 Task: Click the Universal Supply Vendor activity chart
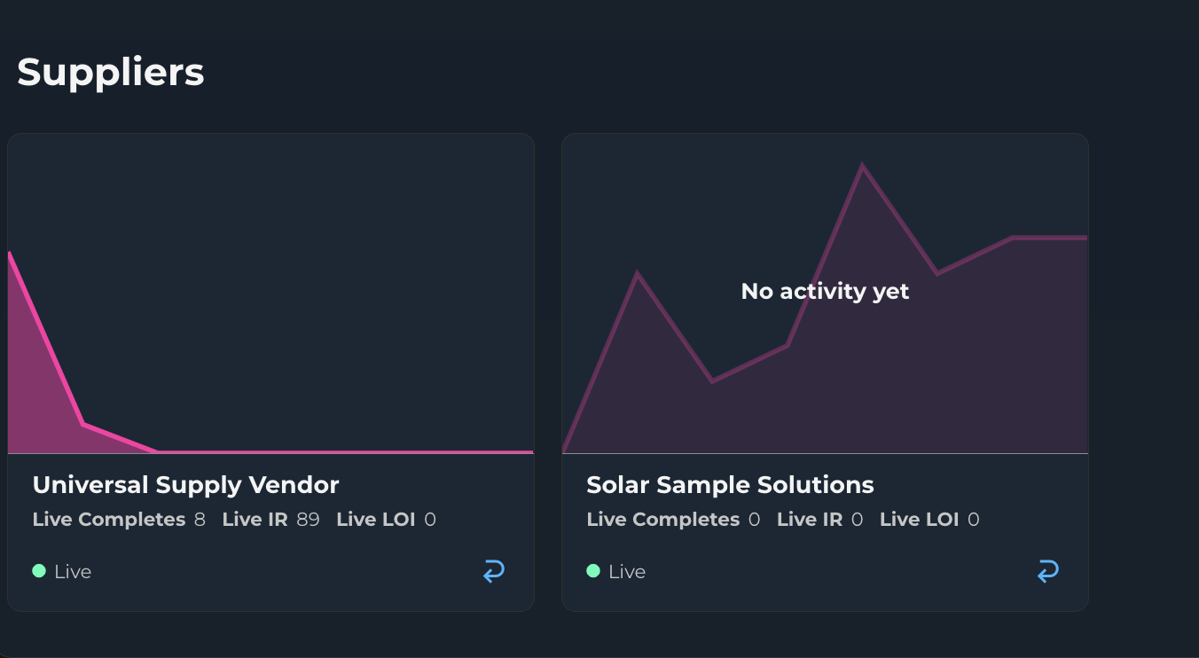(x=270, y=294)
